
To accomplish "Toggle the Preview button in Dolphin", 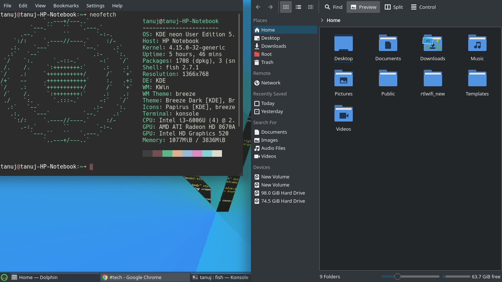I will [x=363, y=7].
